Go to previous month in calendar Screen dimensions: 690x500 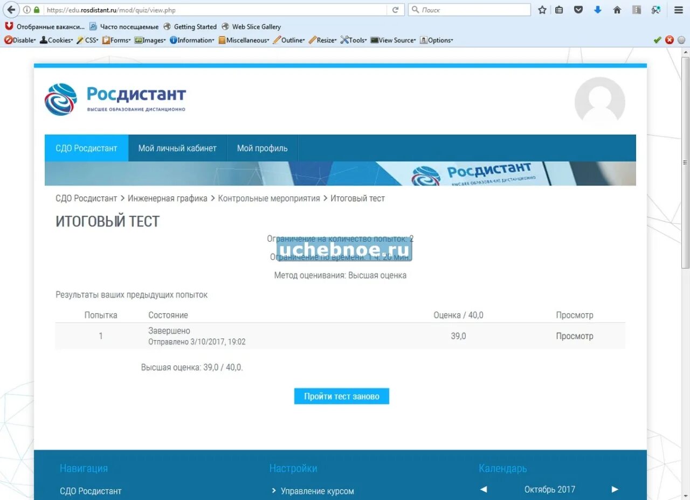tap(484, 489)
